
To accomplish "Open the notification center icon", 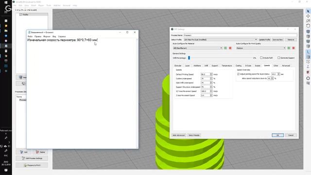I will tap(6, 170).
